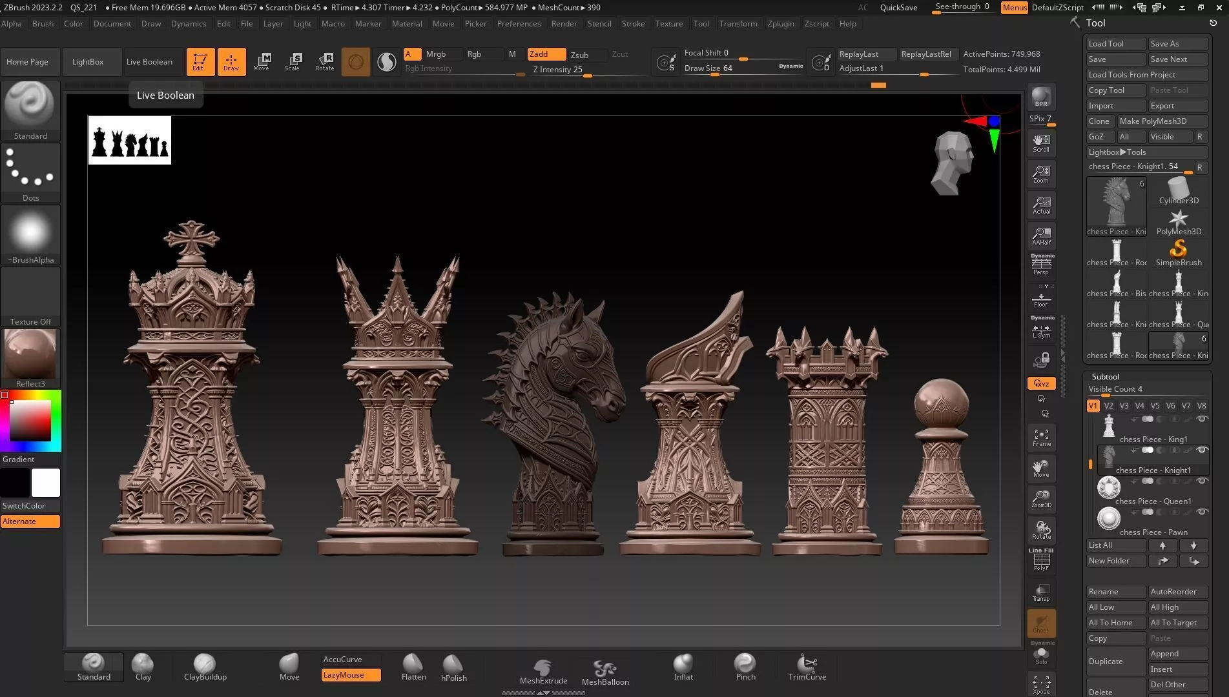Viewport: 1229px width, 697px height.
Task: Enable the Zsub mode button
Action: 587,55
